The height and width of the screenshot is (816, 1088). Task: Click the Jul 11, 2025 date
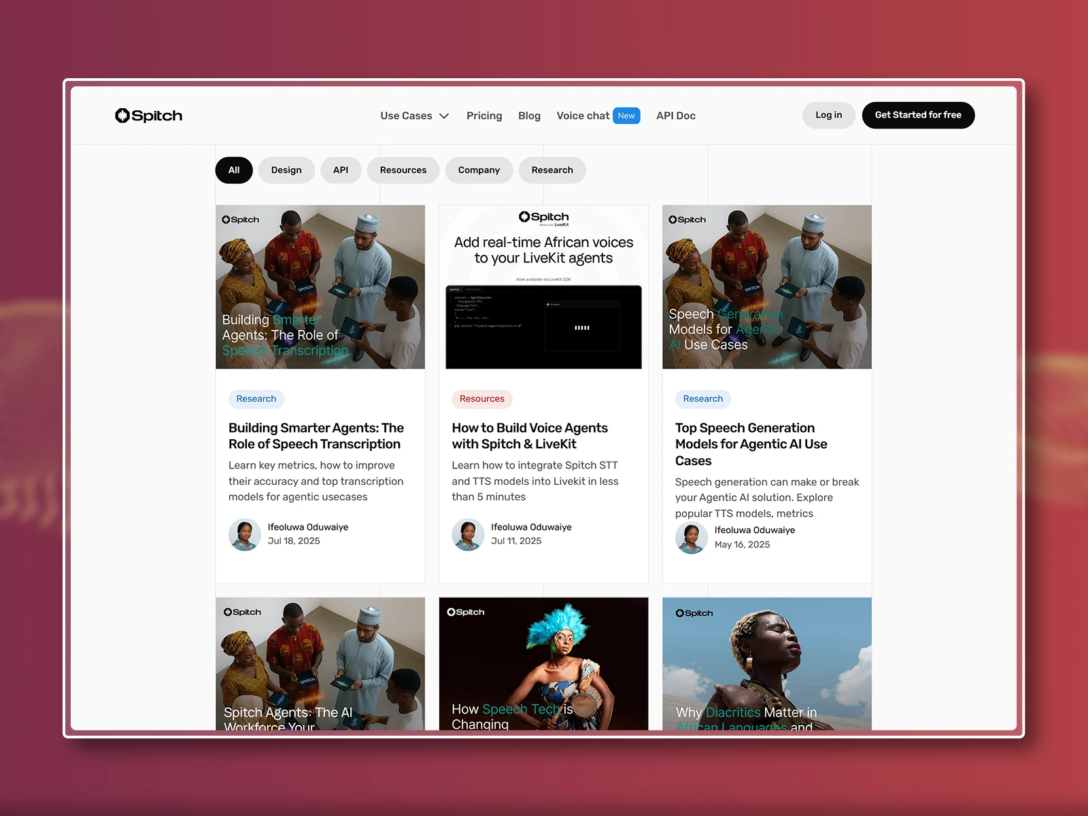coord(517,541)
